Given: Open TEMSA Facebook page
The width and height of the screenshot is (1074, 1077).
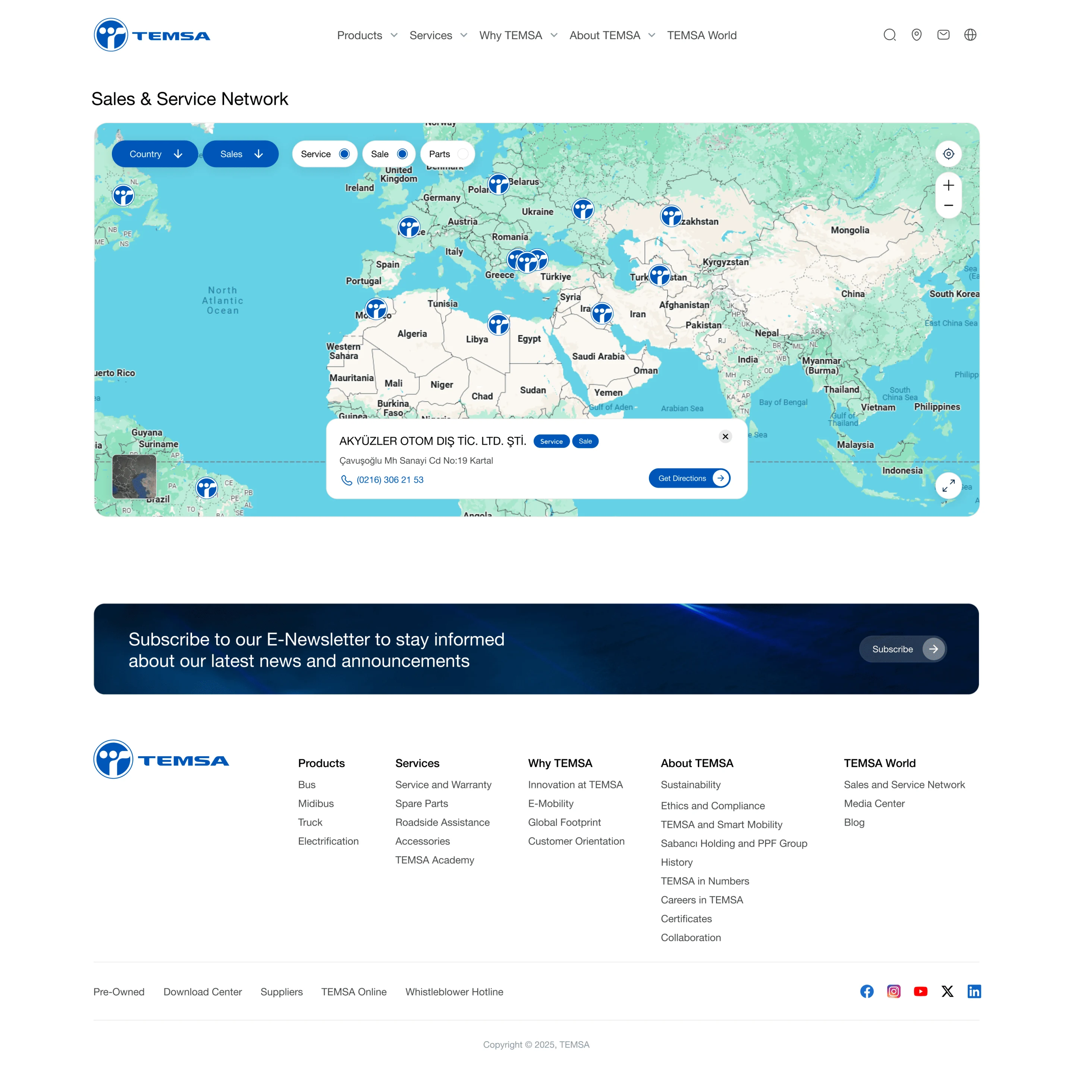Looking at the screenshot, I should 867,991.
